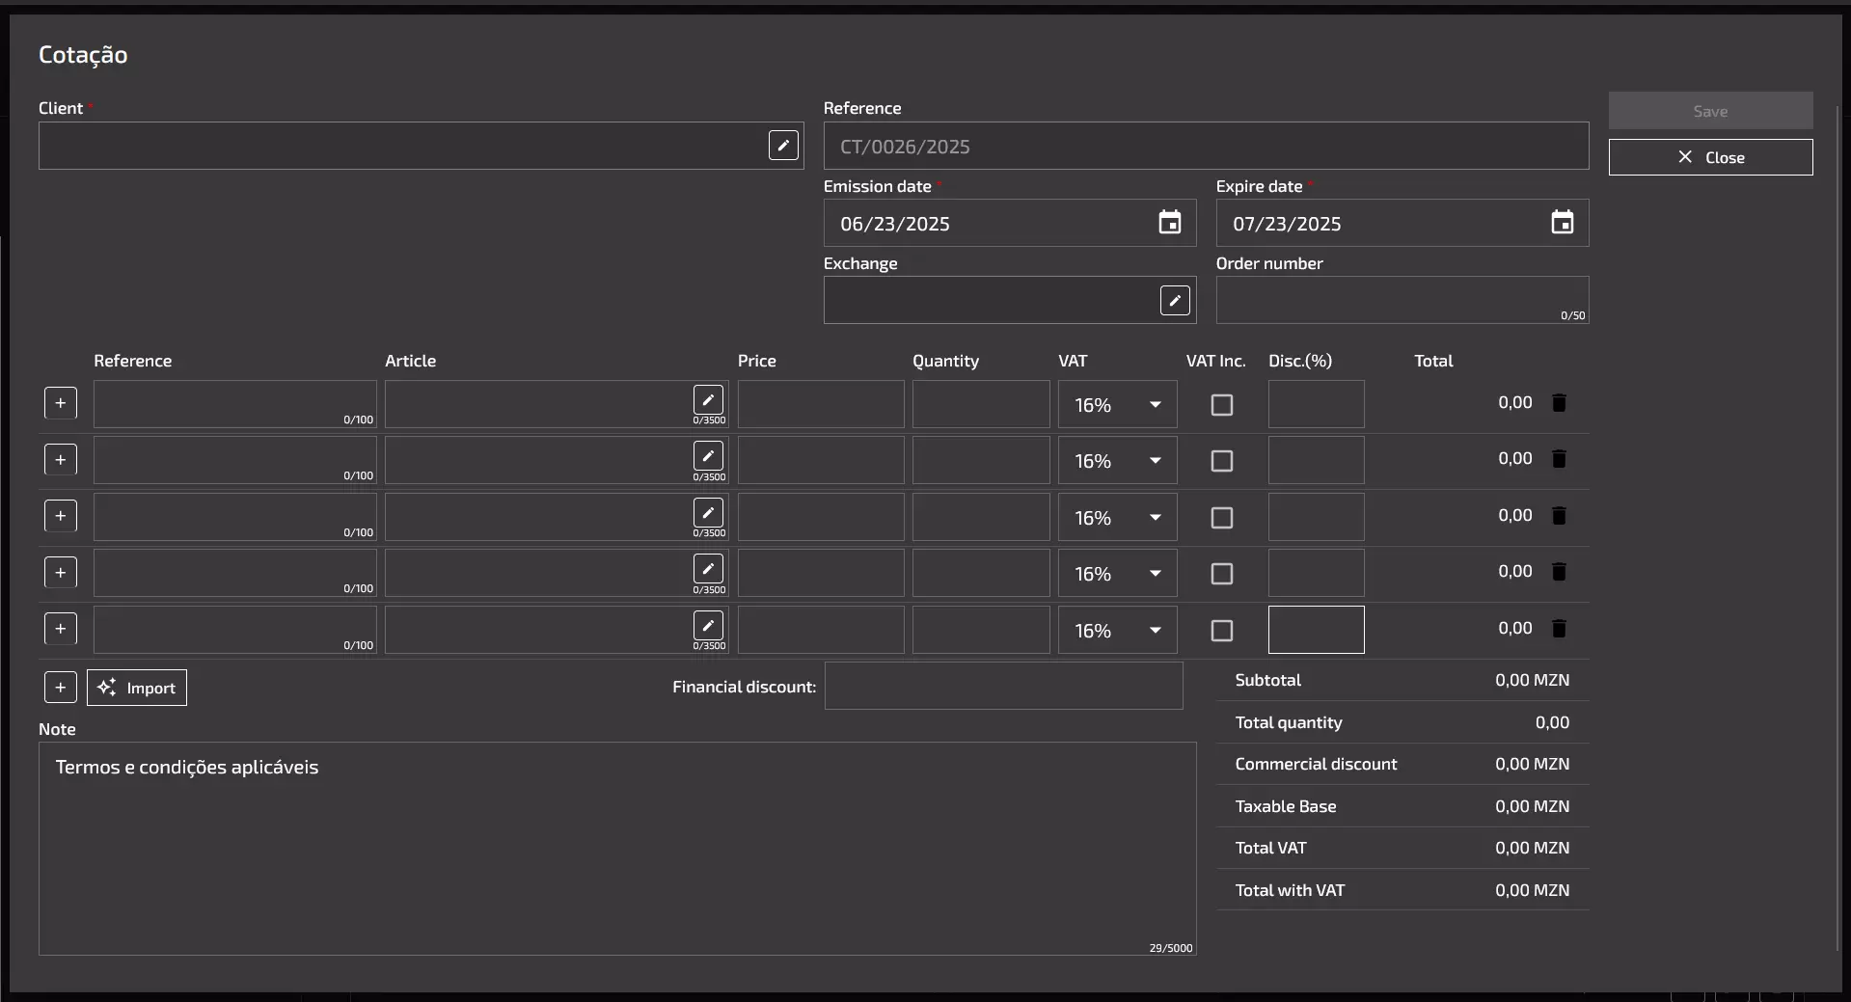Delete the third line item with trash icon
The width and height of the screenshot is (1851, 1002).
coord(1559,516)
